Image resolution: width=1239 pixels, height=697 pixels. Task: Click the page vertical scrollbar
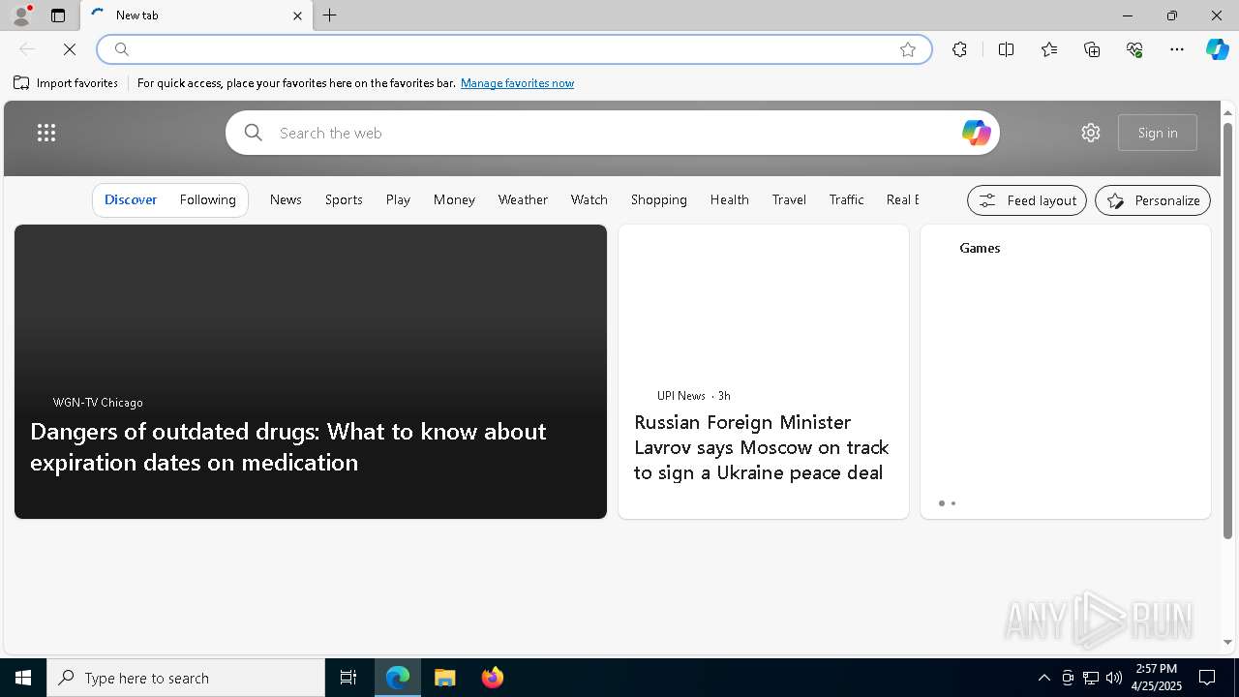tap(1227, 329)
